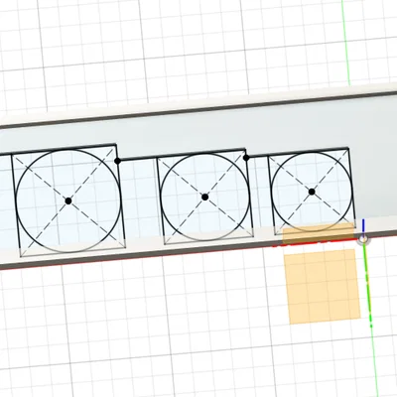Select the sketch point between largest and medium squares
Viewport: 397px width, 397px height.
[x=117, y=161]
